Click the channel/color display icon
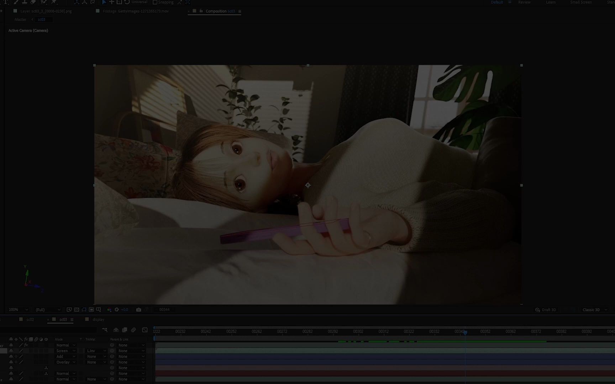The height and width of the screenshot is (384, 615). [110, 310]
